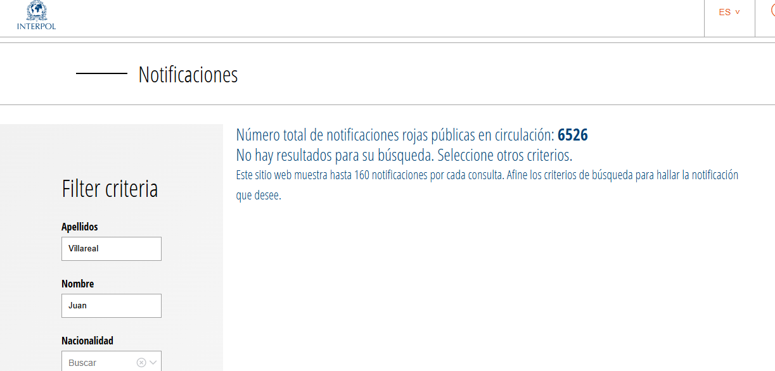Expand the Nacionalidad dropdown chevron
Viewport: 775px width, 371px height.
point(153,363)
